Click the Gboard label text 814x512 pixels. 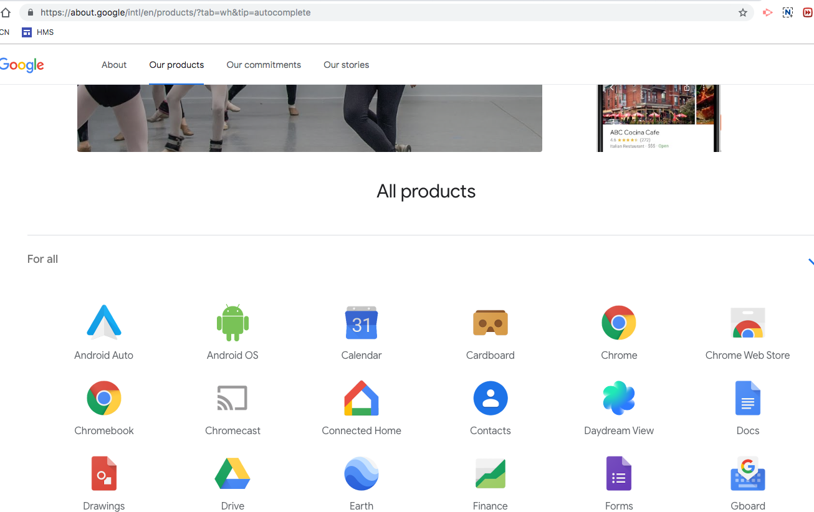748,506
